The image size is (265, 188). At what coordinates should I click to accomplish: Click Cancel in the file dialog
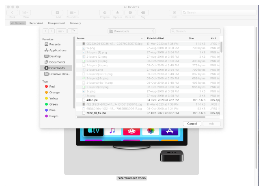pos(192,124)
